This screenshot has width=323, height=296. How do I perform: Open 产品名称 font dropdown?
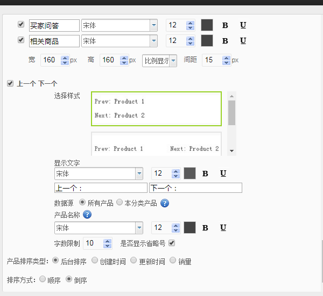139,228
